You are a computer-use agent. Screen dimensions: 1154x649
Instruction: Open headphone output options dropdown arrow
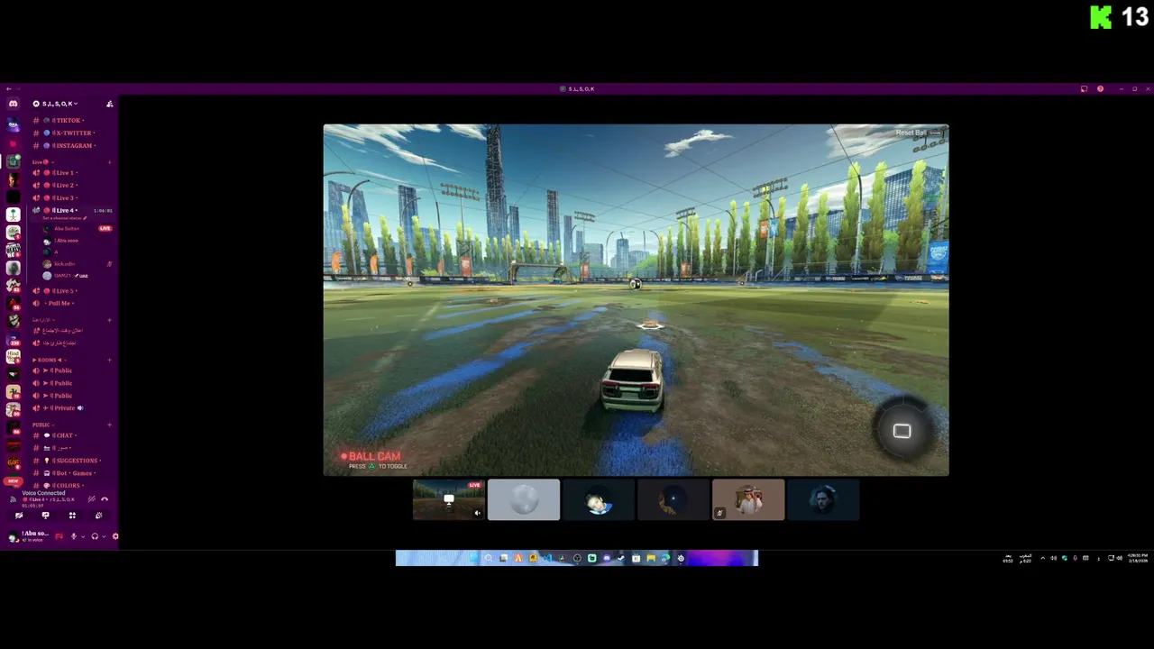click(x=104, y=536)
